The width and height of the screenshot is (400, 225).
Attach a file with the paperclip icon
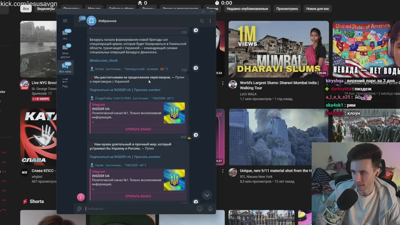click(x=79, y=209)
